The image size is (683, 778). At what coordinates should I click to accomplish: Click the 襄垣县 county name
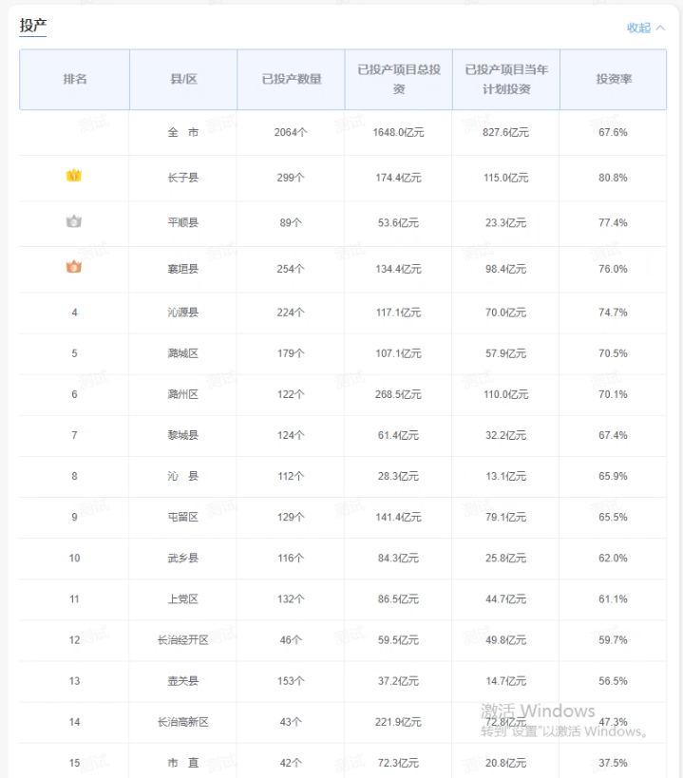click(182, 269)
